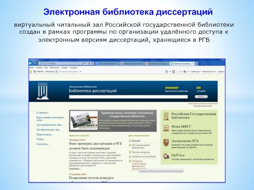Click the Правила пользования bullet icon
Viewport: 254px width, 190px height.
(130, 157)
